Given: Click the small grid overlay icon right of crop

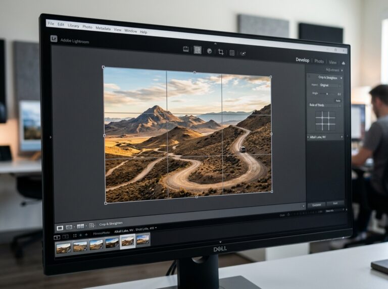Looking at the screenshot, I should click(x=232, y=52).
